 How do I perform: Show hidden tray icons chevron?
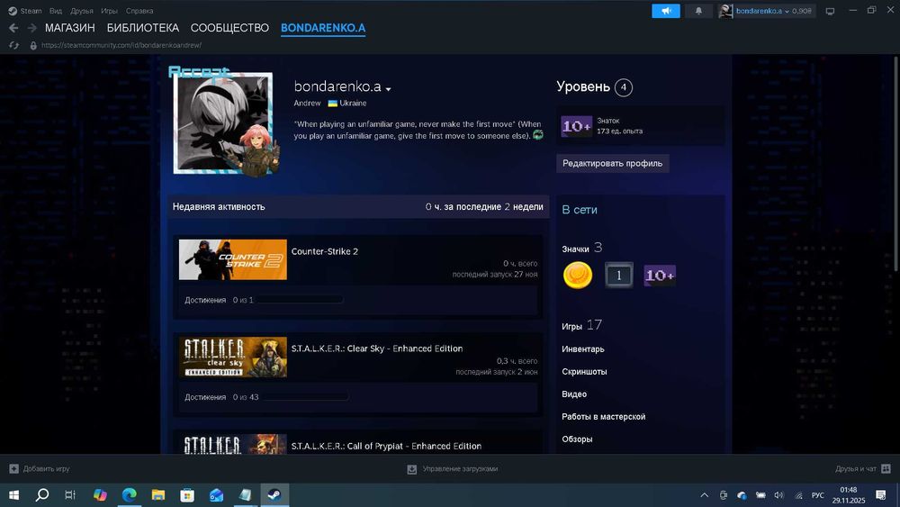[705, 495]
